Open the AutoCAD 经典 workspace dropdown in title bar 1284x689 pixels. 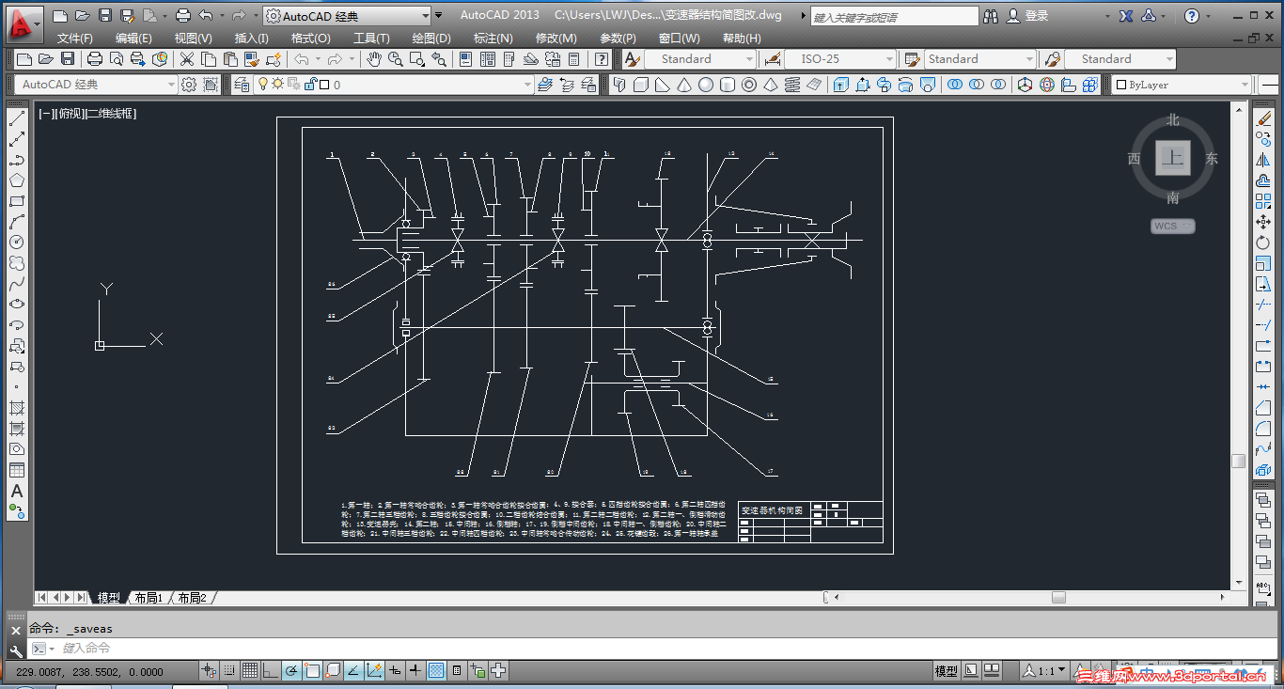[347, 16]
